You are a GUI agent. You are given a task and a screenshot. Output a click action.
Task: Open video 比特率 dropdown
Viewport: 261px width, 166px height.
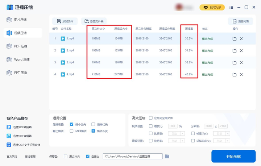point(177,133)
